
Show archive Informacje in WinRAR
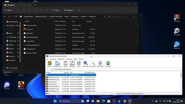point(100,64)
